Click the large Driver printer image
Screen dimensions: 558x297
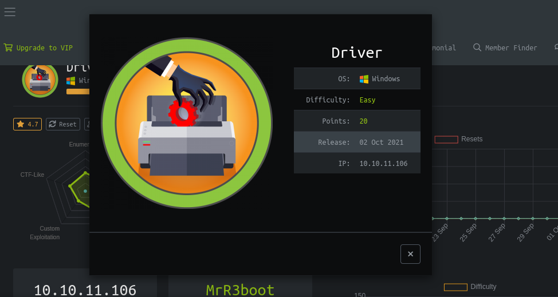[x=187, y=123]
